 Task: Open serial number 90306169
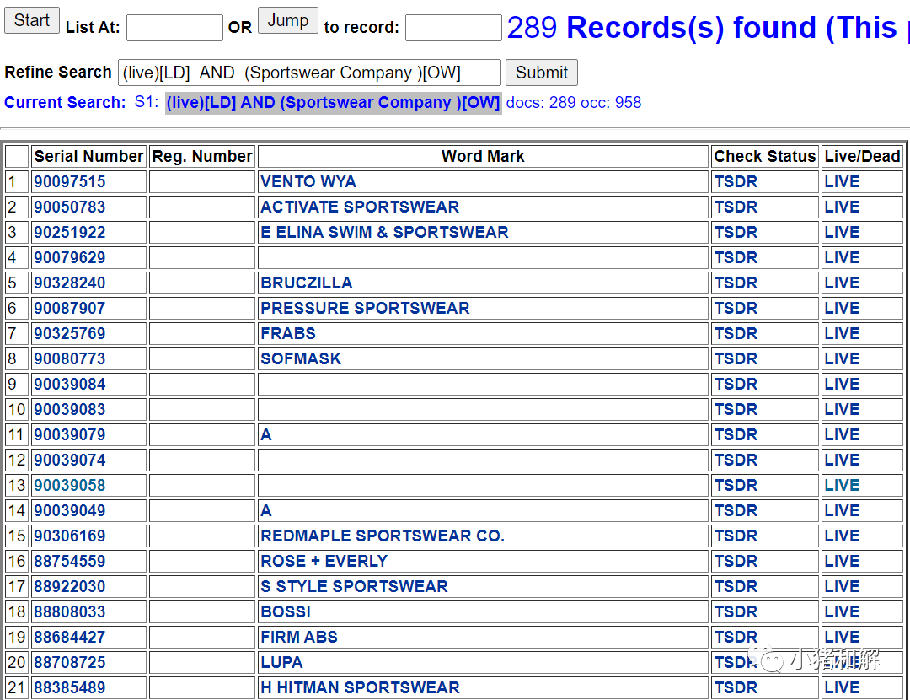click(70, 536)
